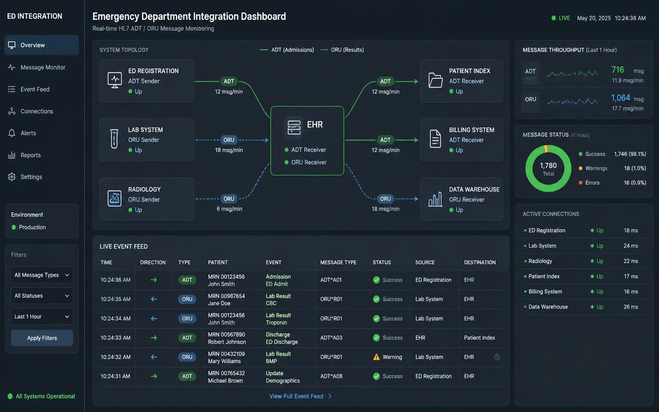This screenshot has width=659, height=412.
Task: Open the Connections page
Action: pyautogui.click(x=42, y=111)
